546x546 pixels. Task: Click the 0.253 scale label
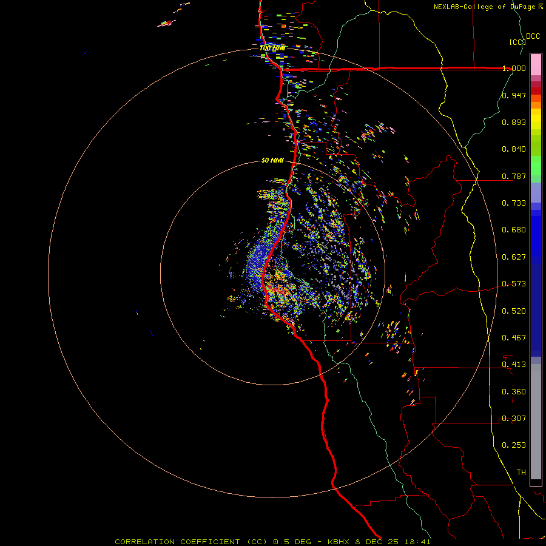coord(514,445)
